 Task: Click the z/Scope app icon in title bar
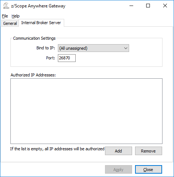pyautogui.click(x=6, y=6)
